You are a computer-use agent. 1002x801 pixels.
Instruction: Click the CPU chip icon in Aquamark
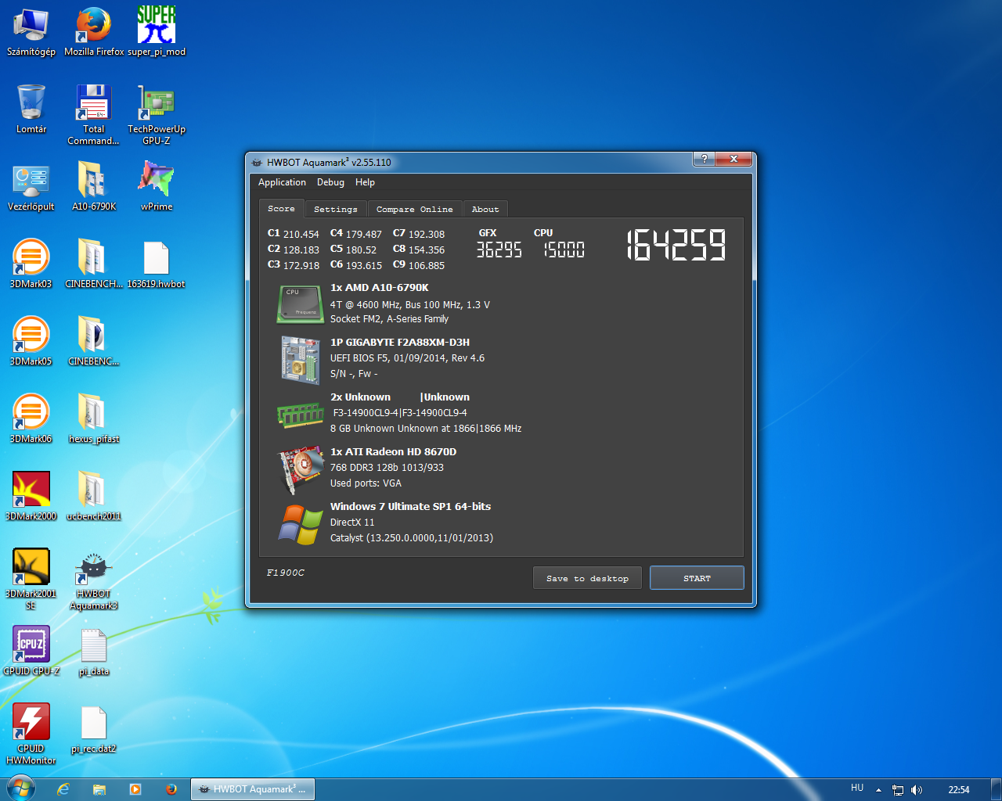300,304
